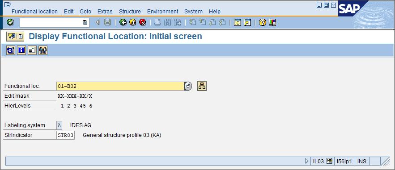Click the yellow Help question mark icon

[263, 23]
